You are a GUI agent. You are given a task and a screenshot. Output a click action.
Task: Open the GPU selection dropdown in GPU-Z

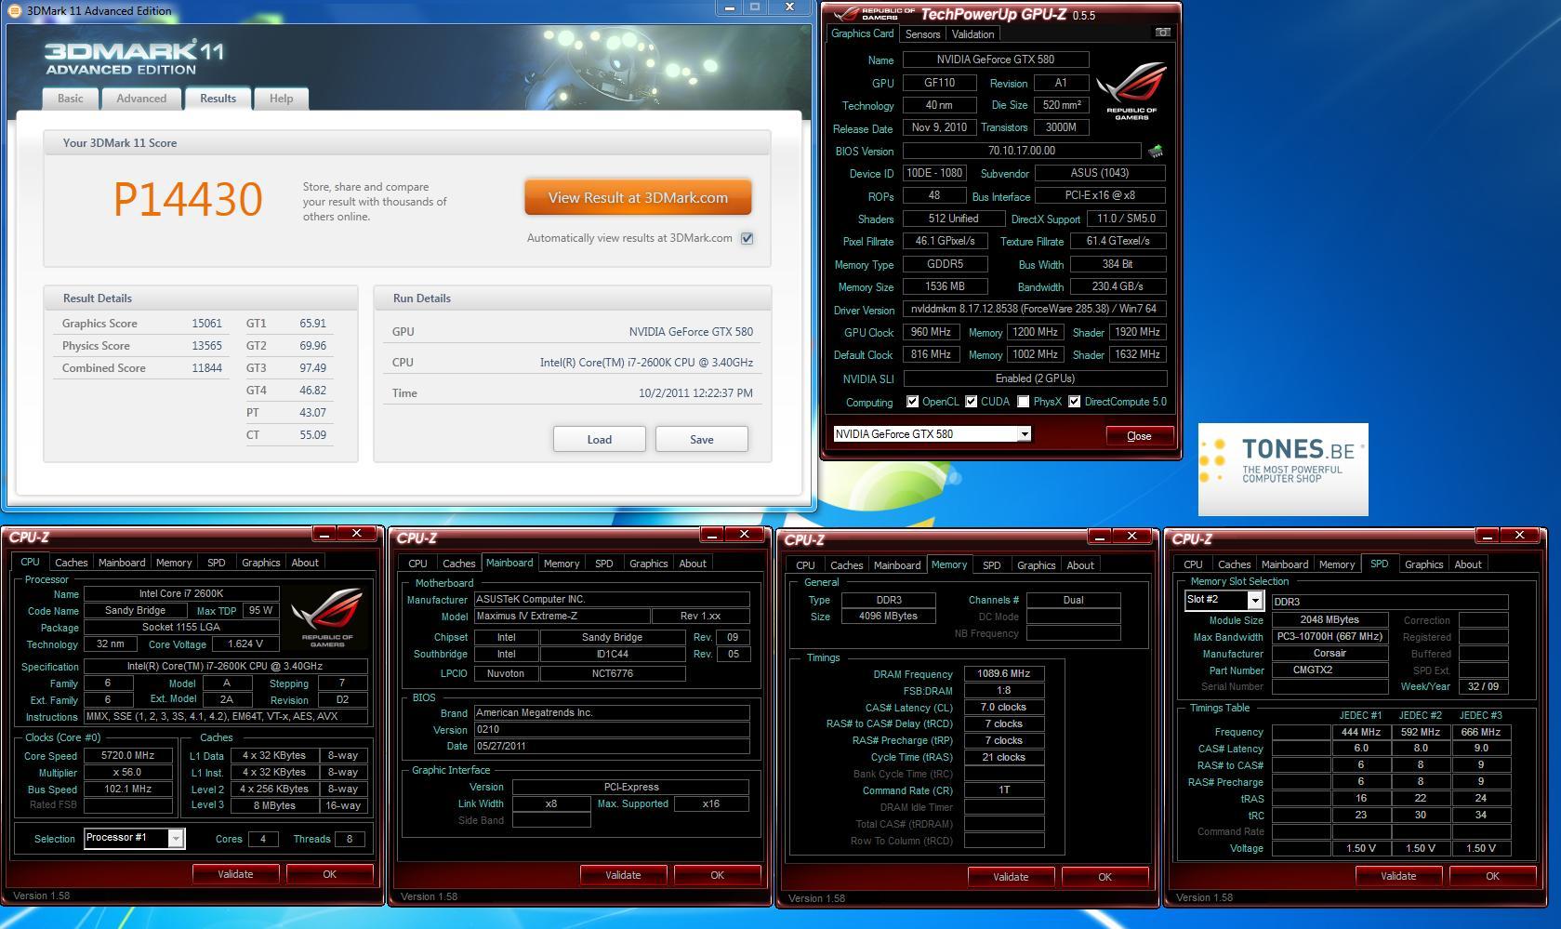click(x=1024, y=434)
